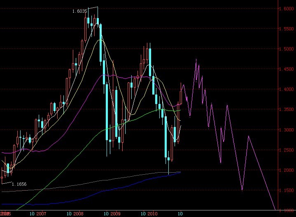
Task: Select the 1.6000 price axis label
Action: 287,9
